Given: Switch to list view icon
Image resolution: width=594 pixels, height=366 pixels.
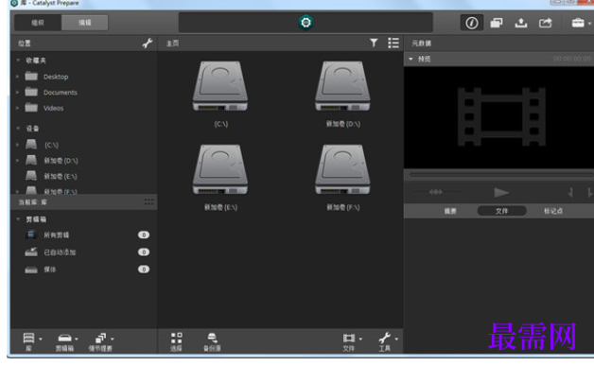Looking at the screenshot, I should coord(393,43).
